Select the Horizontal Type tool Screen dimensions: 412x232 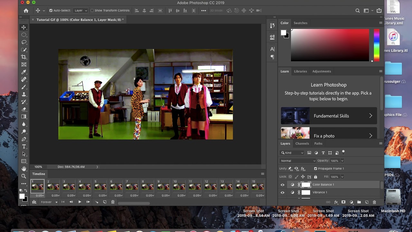point(24,147)
